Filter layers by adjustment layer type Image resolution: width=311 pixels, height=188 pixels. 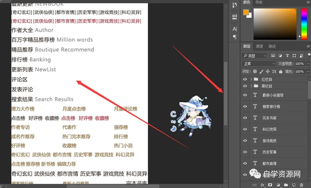pos(280,56)
